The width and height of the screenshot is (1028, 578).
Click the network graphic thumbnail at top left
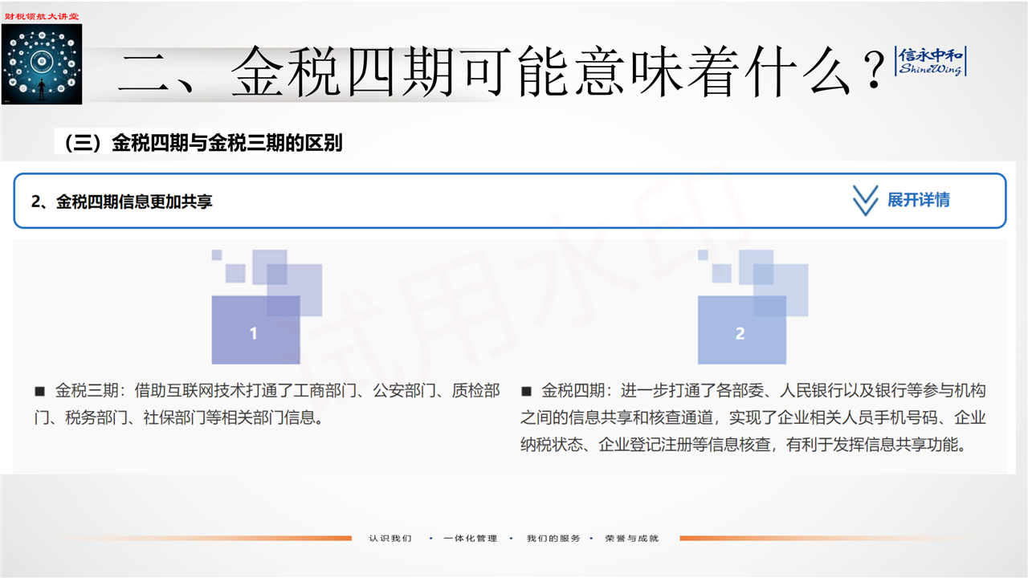click(x=42, y=64)
